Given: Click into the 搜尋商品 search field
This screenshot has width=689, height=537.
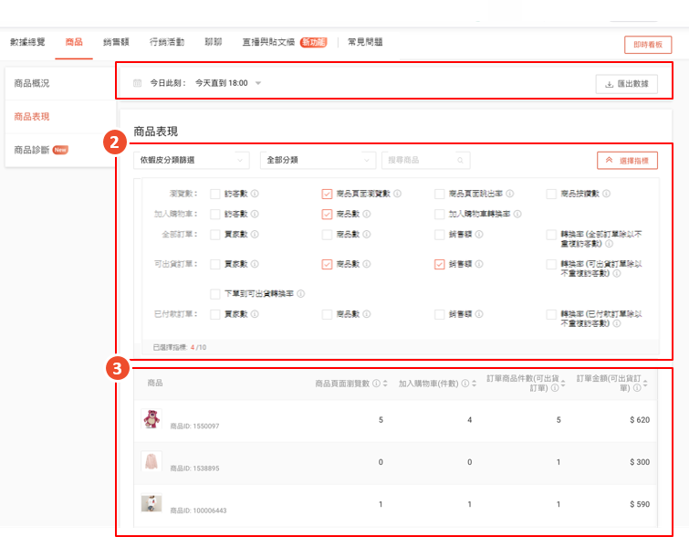Looking at the screenshot, I should tap(418, 160).
